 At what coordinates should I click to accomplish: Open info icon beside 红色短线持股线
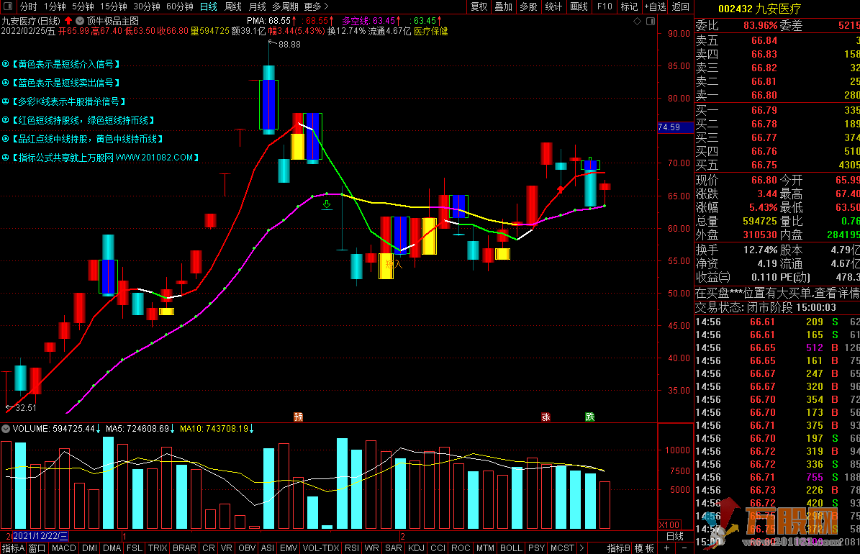click(x=6, y=120)
